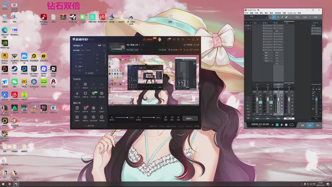Stop playback in Studio One transport

277,125
